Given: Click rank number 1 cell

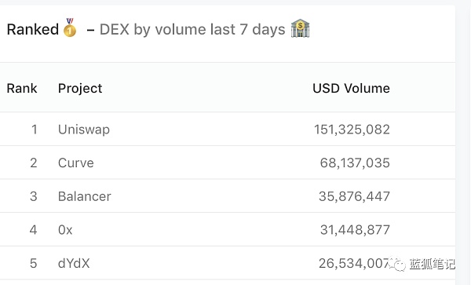Looking at the screenshot, I should pos(35,130).
